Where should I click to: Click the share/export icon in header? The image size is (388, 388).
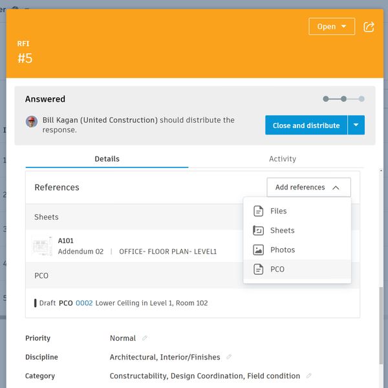[x=369, y=27]
